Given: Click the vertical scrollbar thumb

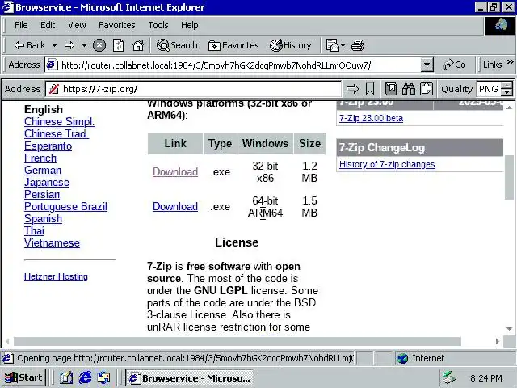Looking at the screenshot, I should point(509,177).
